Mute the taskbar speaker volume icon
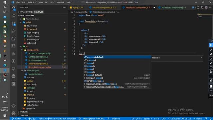The height and width of the screenshot is (120, 213). (x=7, y=97)
